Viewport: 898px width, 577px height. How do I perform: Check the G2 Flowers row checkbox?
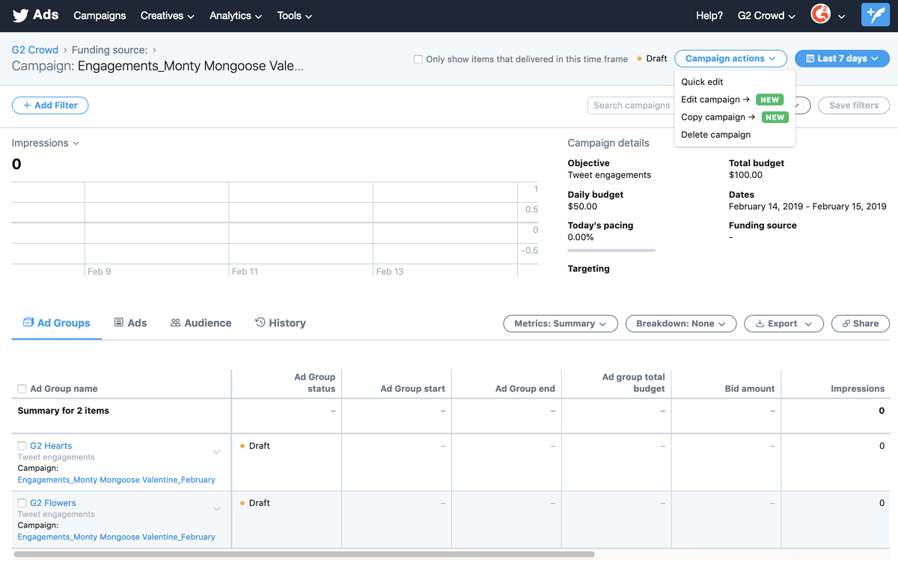(22, 503)
